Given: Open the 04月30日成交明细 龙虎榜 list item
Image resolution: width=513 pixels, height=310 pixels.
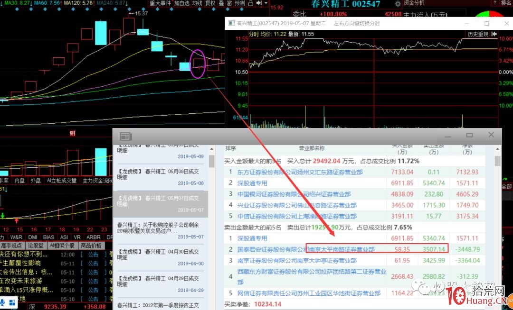Looking at the screenshot, I should 161,257.
